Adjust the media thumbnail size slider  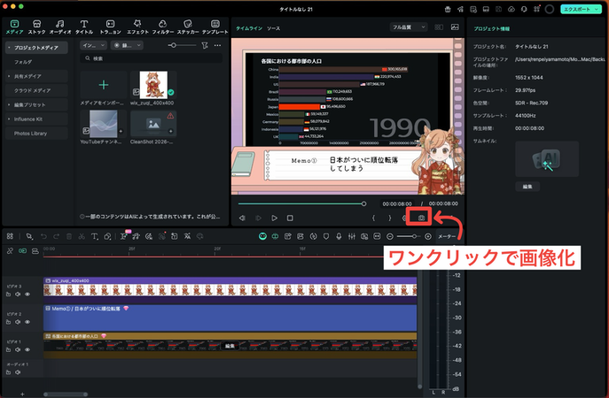(x=182, y=45)
